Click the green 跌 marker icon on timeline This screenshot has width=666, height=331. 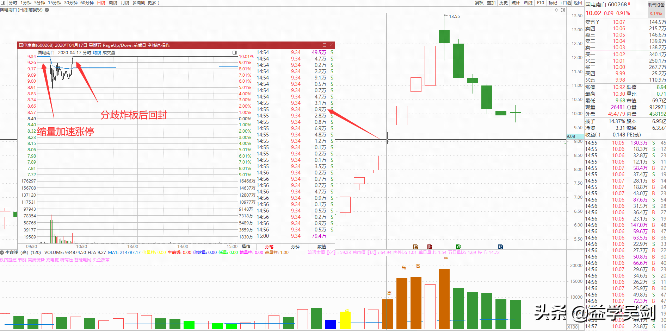coord(458,247)
